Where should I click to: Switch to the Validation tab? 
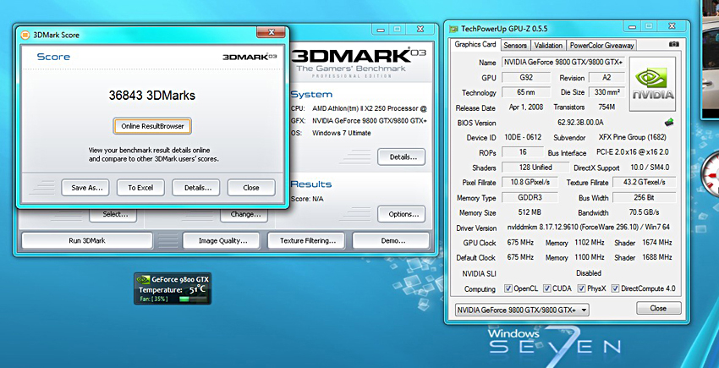coord(548,45)
